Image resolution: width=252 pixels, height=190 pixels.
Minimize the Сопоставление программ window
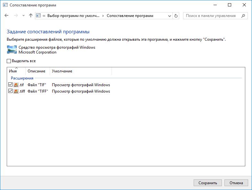[215, 5]
